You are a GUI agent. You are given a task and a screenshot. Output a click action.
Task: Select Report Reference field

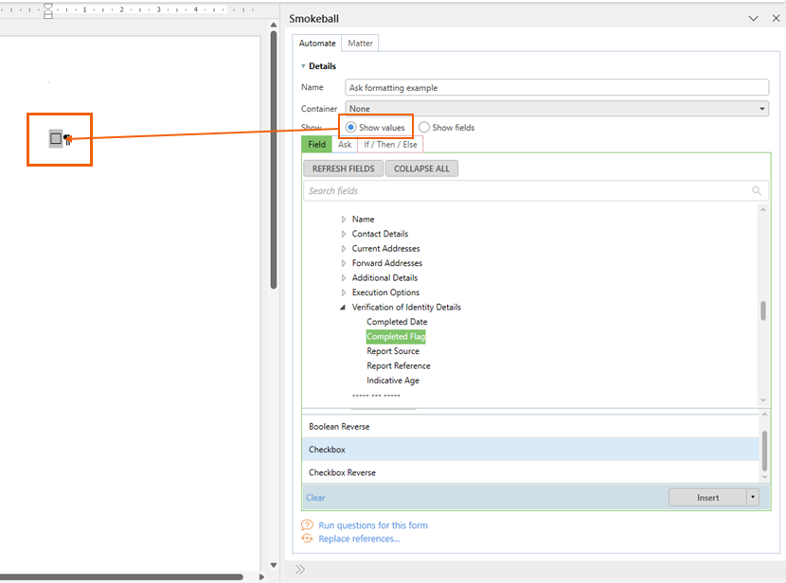click(398, 365)
